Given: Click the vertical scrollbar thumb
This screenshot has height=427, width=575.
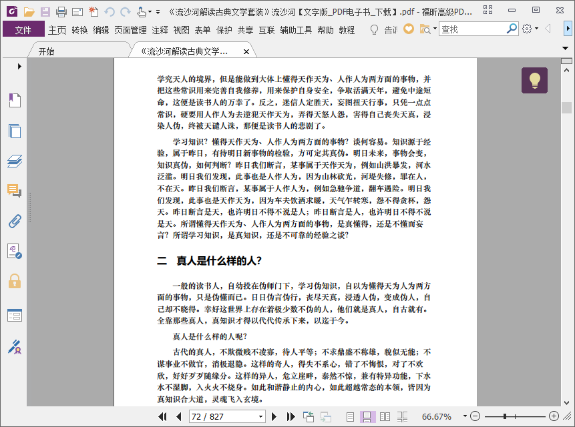Looking at the screenshot, I should coord(566,107).
